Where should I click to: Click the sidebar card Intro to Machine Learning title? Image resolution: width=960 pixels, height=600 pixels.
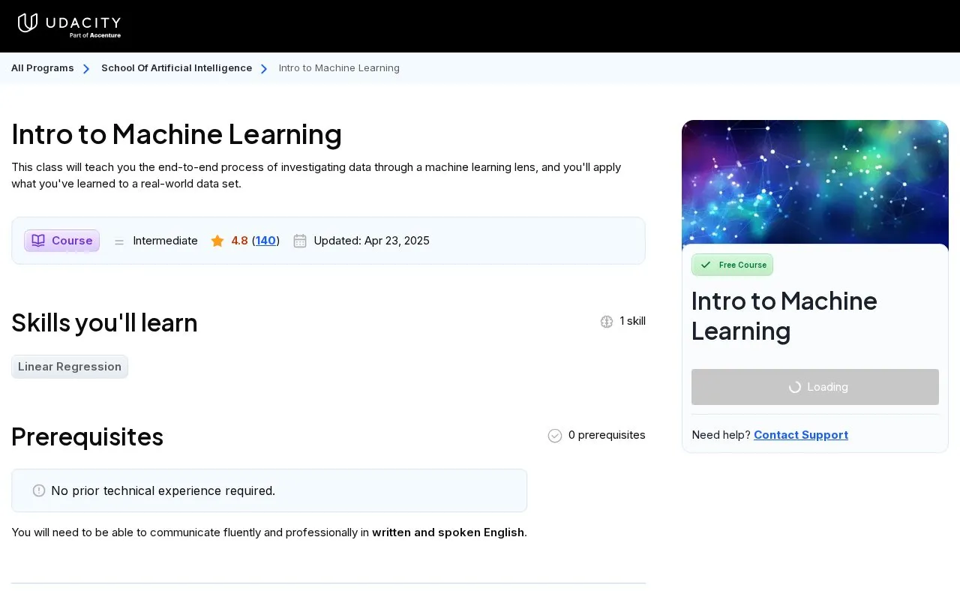pos(784,316)
